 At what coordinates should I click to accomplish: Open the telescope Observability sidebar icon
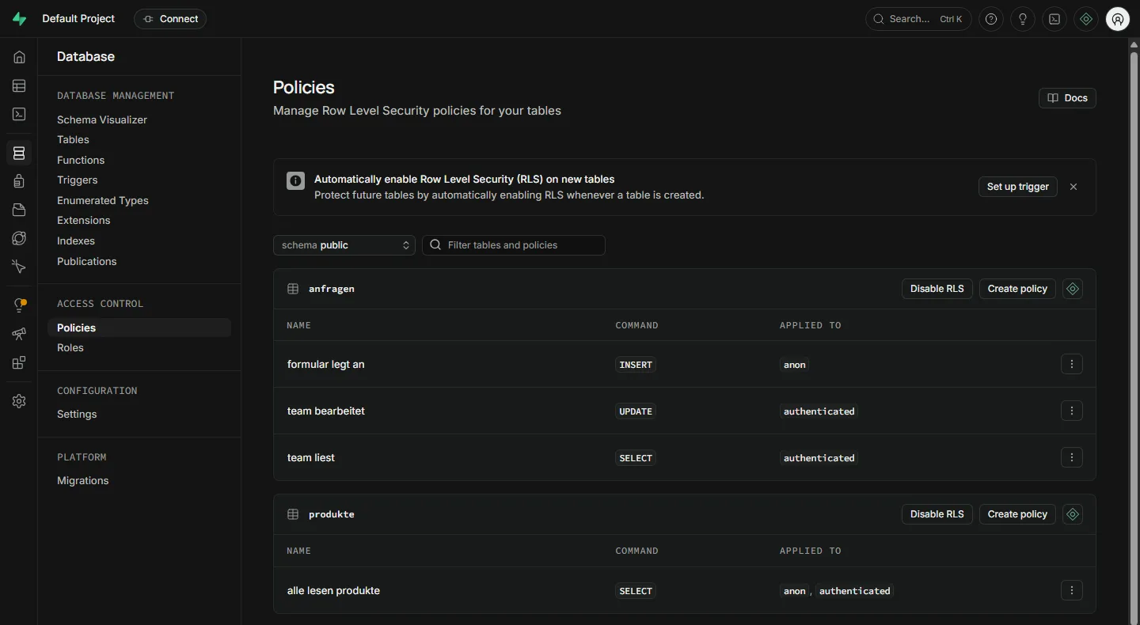tap(19, 334)
